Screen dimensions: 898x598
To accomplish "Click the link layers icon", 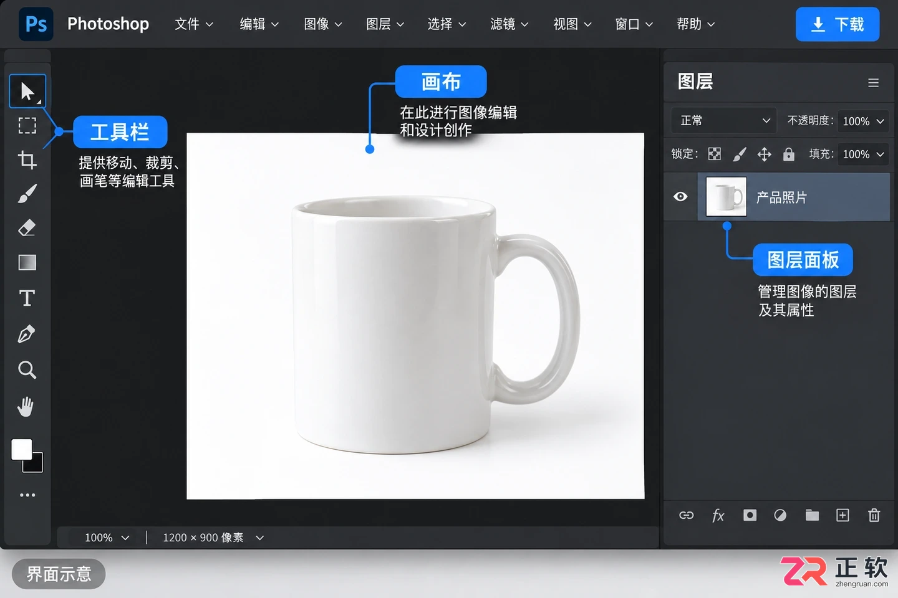I will pyautogui.click(x=687, y=515).
